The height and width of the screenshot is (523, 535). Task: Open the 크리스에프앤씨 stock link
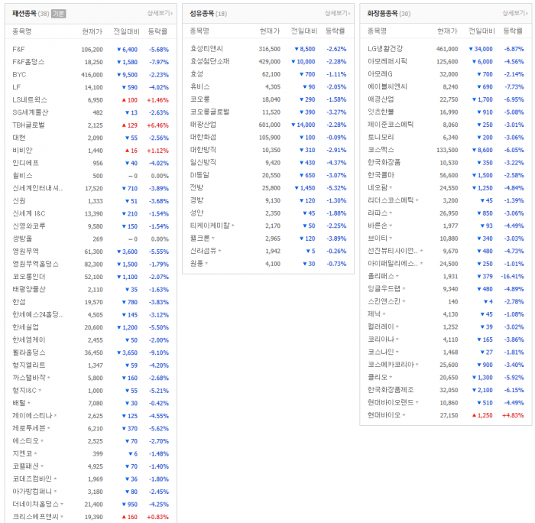point(35,517)
